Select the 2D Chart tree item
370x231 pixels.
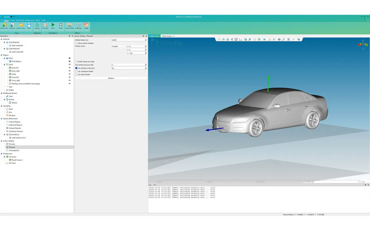(12, 163)
